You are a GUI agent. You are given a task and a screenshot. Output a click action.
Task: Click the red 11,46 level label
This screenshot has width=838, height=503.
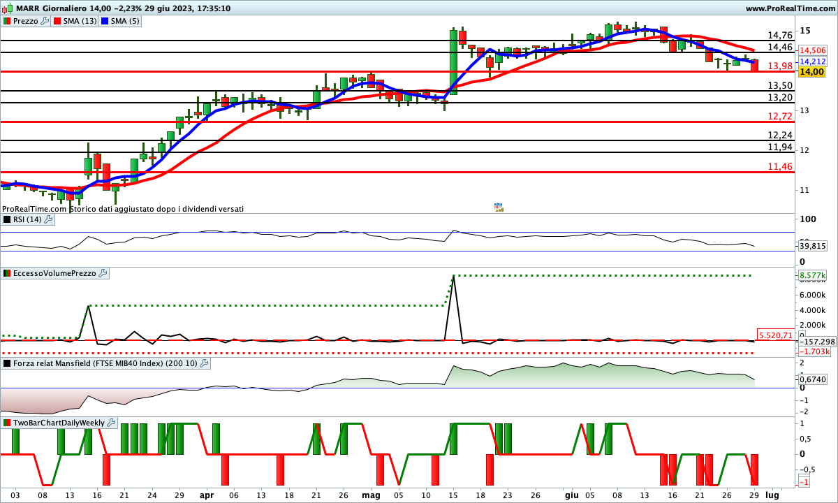click(x=780, y=166)
